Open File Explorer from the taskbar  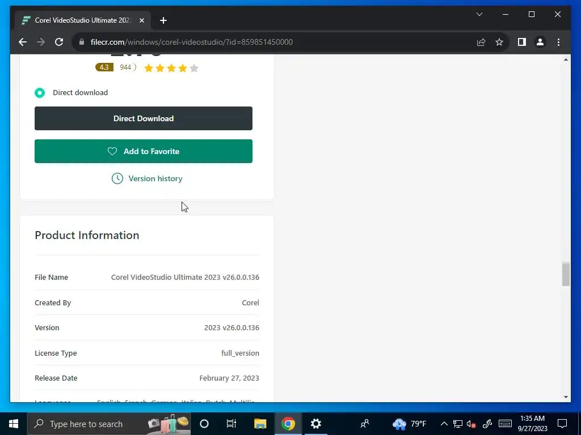coord(260,424)
